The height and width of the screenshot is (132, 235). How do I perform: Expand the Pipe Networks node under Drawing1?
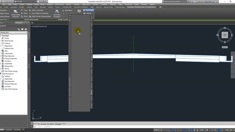tap(1, 56)
